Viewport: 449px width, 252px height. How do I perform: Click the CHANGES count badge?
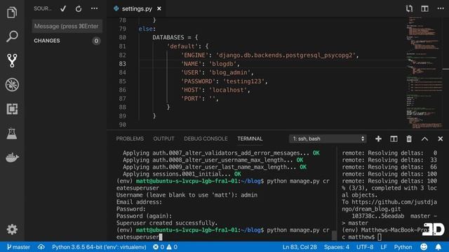coord(96,41)
